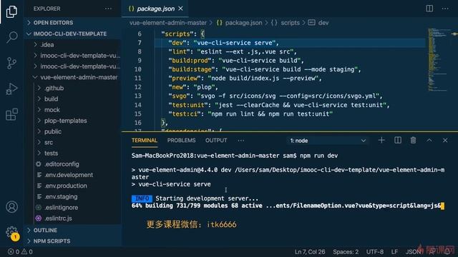Expand the build folder
Viewport: 458px width, 257px height.
tap(72, 99)
